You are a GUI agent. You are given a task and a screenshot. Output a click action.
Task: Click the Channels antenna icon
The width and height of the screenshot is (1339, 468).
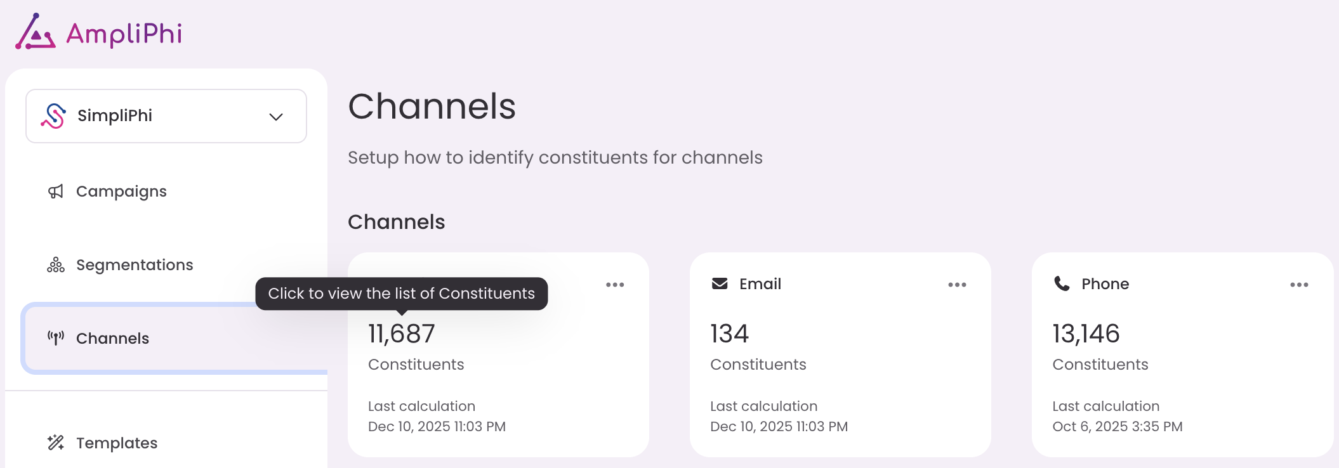coord(56,338)
